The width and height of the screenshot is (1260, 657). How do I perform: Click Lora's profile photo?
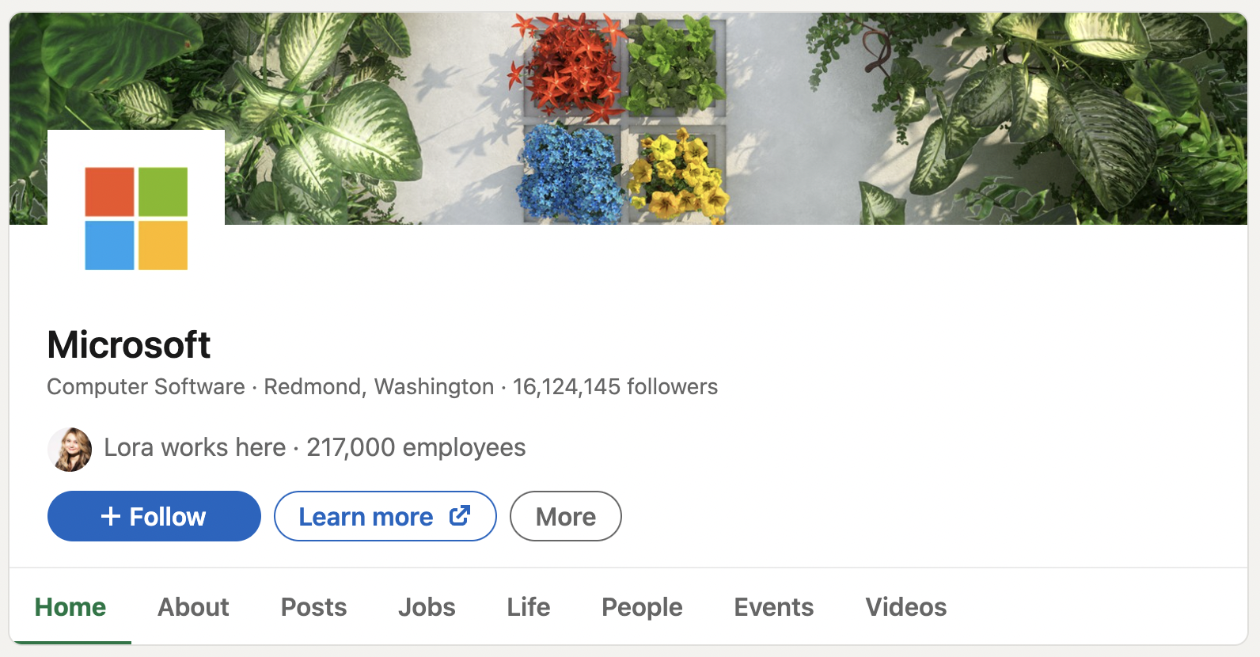70,449
